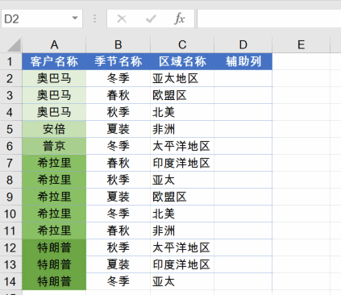Click cell 太平洋地区 in row 12

[182, 247]
